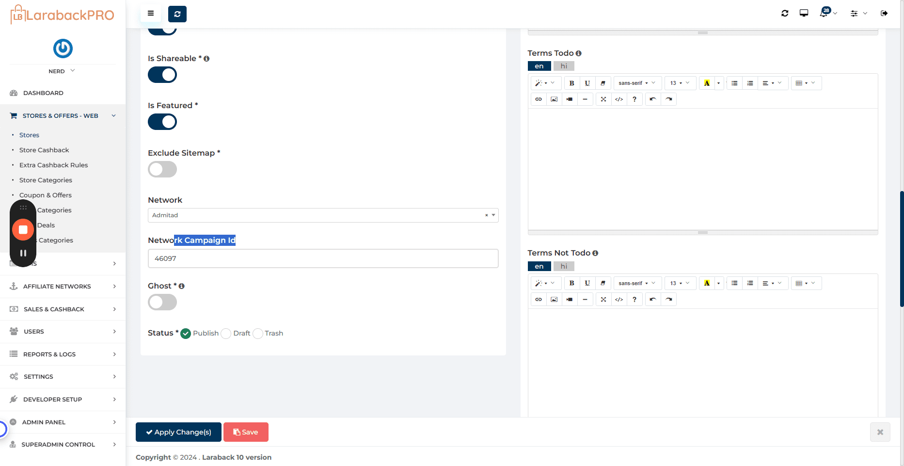Enable the Exclude Sitemap switch

coord(162,169)
